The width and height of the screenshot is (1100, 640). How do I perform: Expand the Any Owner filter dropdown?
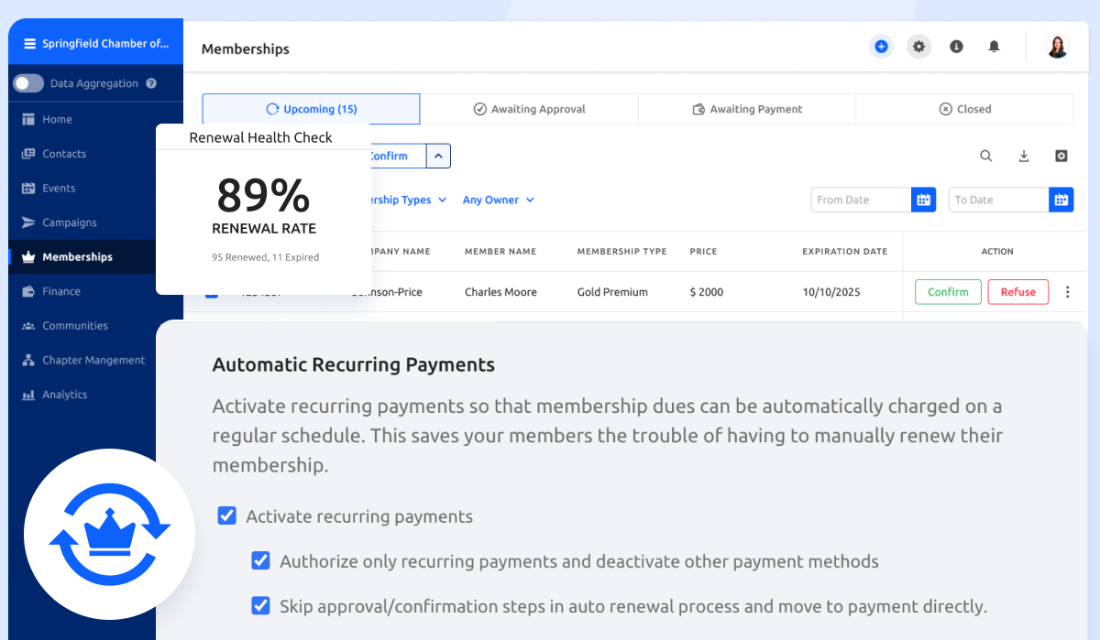(x=498, y=200)
